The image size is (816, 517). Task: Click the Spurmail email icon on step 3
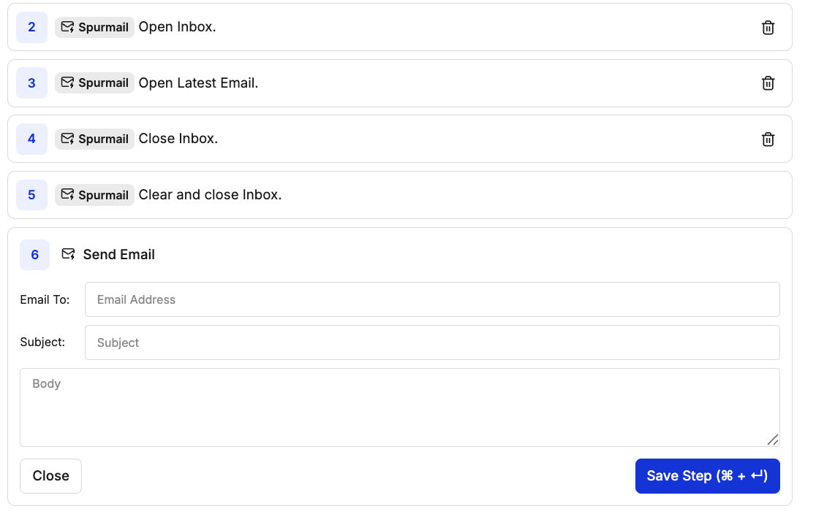point(67,83)
